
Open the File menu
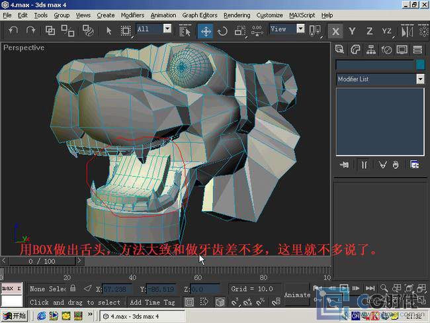[x=7, y=15]
